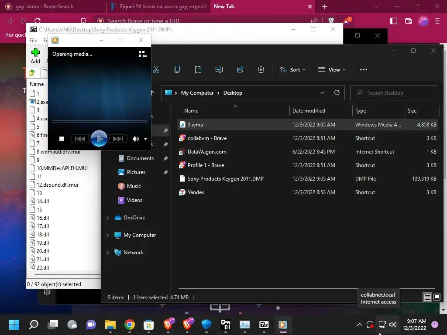Open Google Chrome from the taskbar
The height and width of the screenshot is (335, 447).
click(x=129, y=325)
